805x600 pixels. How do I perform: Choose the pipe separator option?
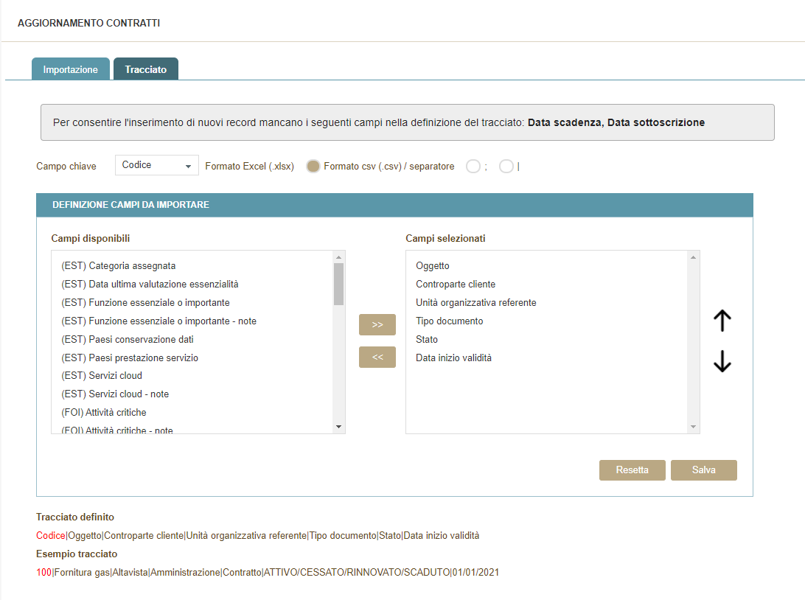click(506, 167)
